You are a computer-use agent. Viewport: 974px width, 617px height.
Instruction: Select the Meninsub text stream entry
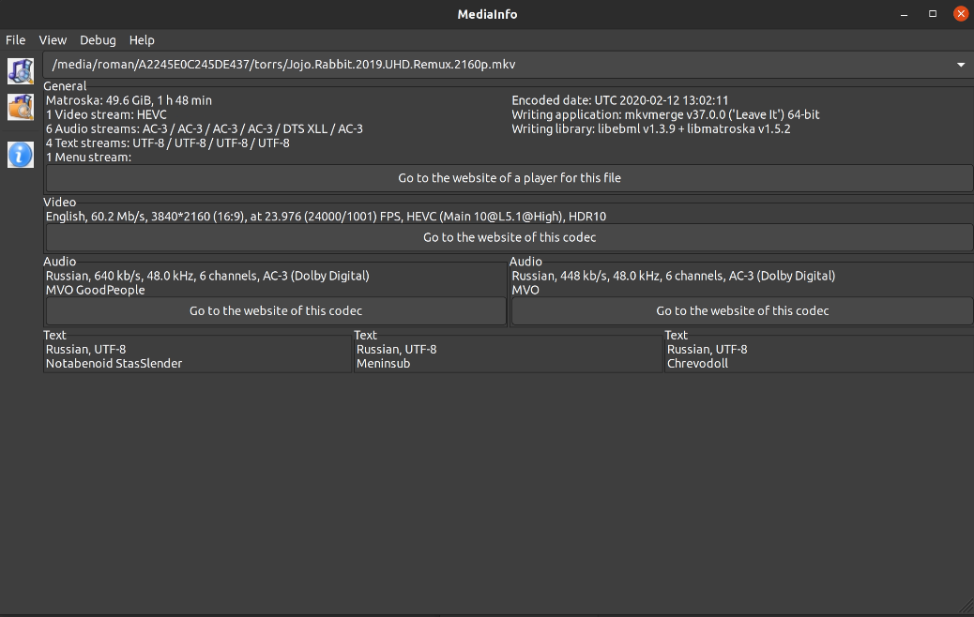tap(383, 363)
